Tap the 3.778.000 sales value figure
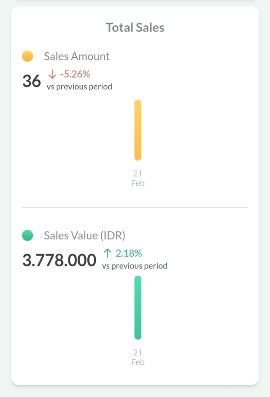The width and height of the screenshot is (270, 397). coord(59,260)
